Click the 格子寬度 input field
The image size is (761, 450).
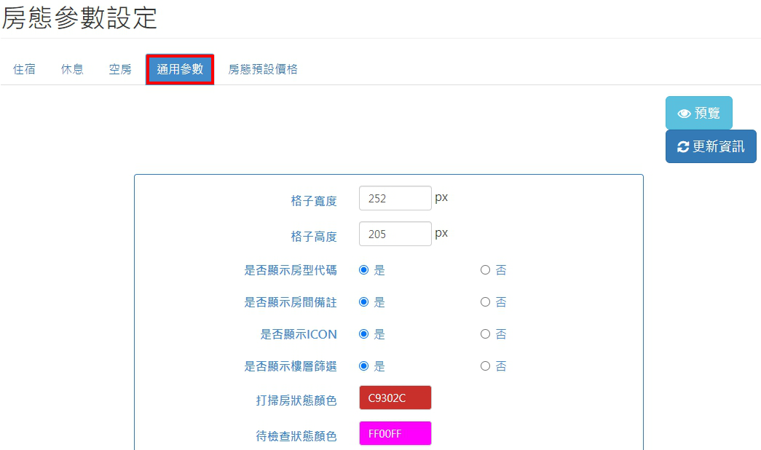click(395, 198)
